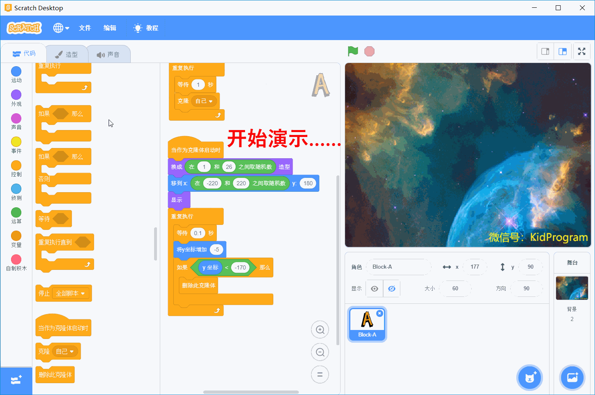
Task: Click the 删除此克隆体 block in palette
Action: [x=55, y=375]
